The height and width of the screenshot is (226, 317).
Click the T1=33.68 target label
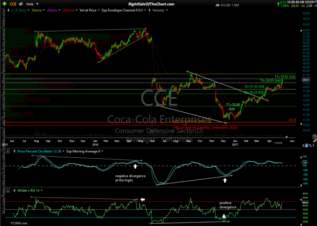pos(233,105)
